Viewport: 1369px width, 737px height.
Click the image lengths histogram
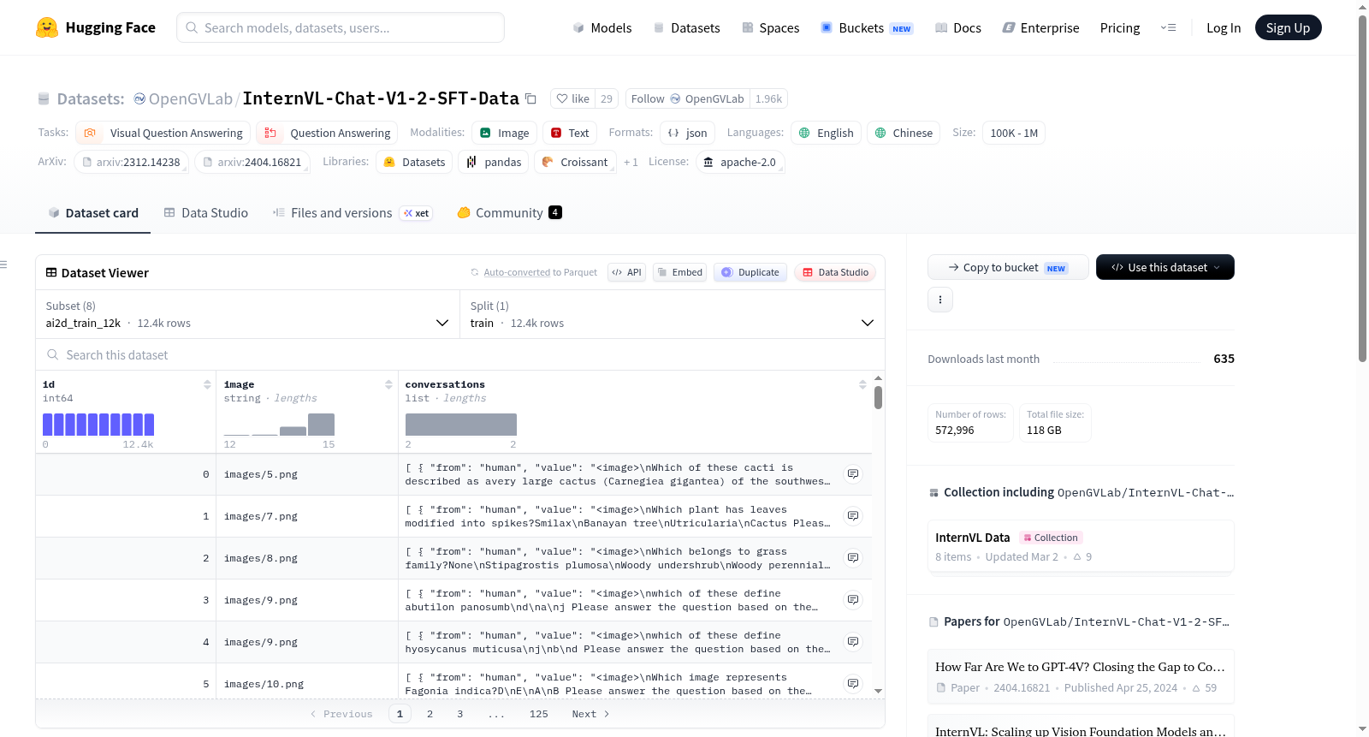click(x=279, y=425)
